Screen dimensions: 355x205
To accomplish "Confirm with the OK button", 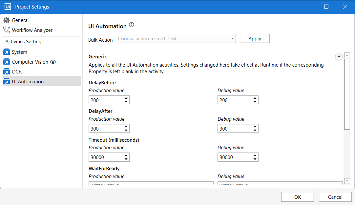I will pos(298,197).
